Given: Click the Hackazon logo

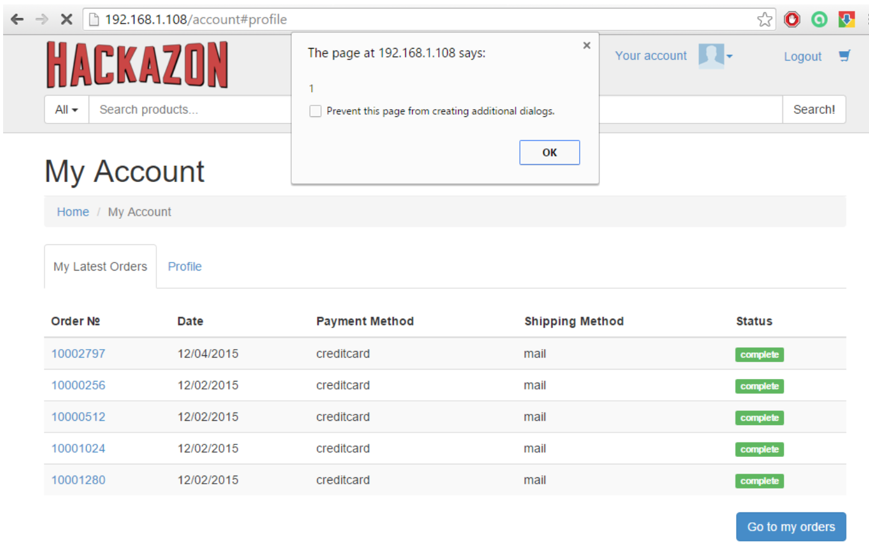Looking at the screenshot, I should [x=137, y=64].
